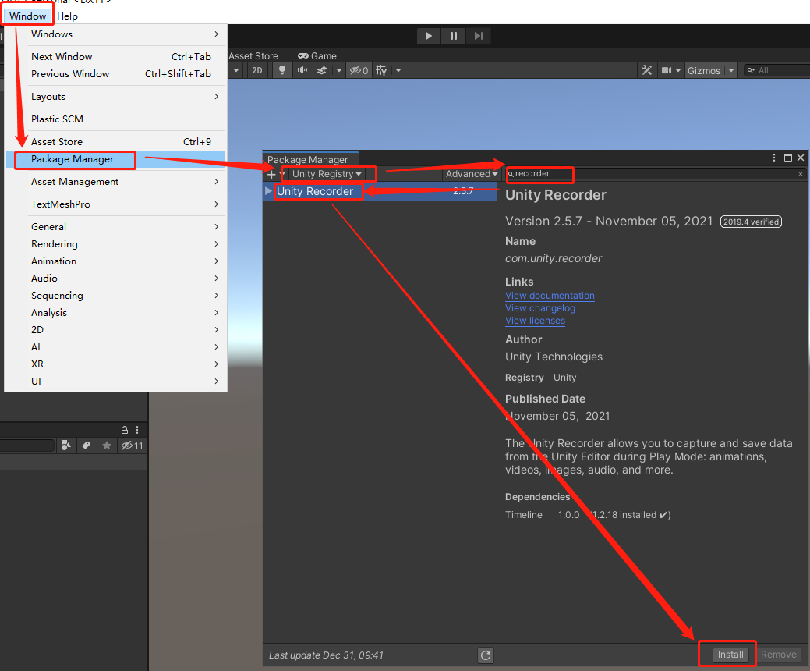Screen dimensions: 810x671
Task: Toggle scene lighting bulb icon
Action: pyautogui.click(x=282, y=70)
